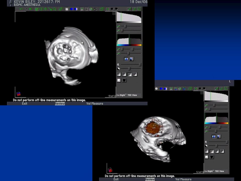The image size is (241, 181).
Task: Click the orange-colored valve orifice in lower 3D view
Action: coord(153,128)
